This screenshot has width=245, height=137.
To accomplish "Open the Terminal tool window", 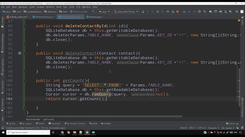I will point(54,123).
